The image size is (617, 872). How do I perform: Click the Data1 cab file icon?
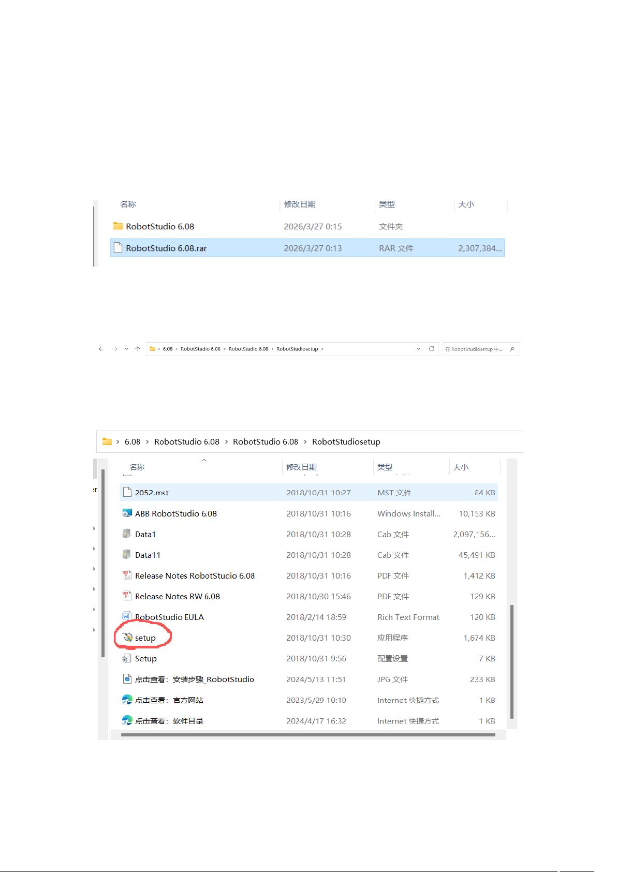pos(127,534)
